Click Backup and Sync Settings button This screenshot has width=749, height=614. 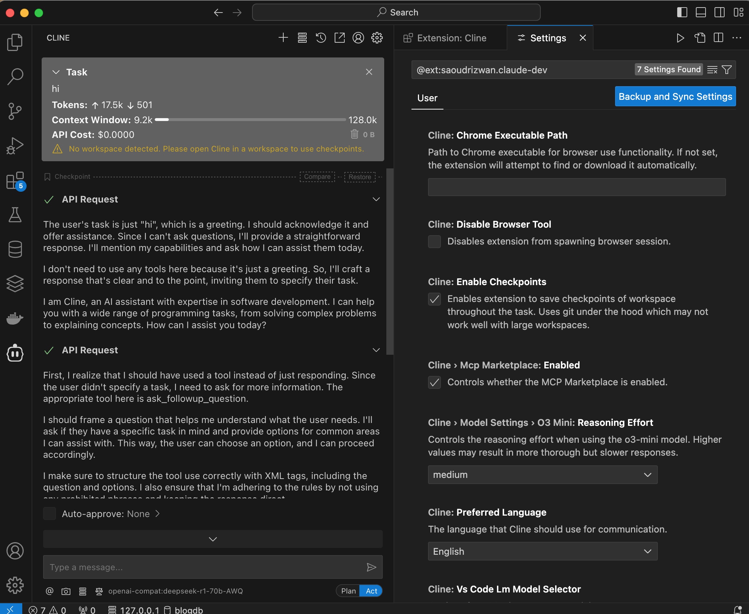point(675,96)
